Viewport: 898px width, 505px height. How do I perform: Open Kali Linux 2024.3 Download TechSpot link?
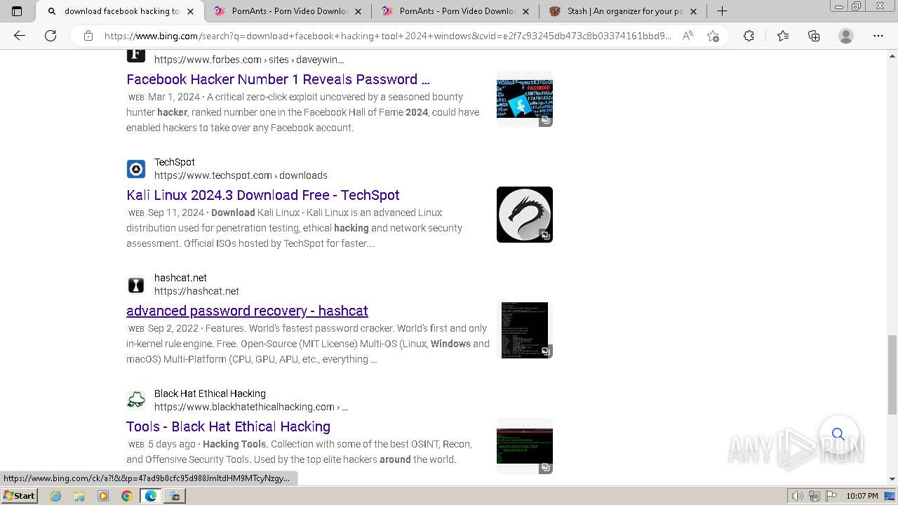coord(263,195)
